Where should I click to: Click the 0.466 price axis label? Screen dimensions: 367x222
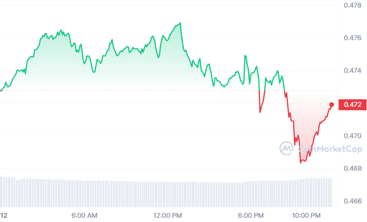pyautogui.click(x=353, y=201)
